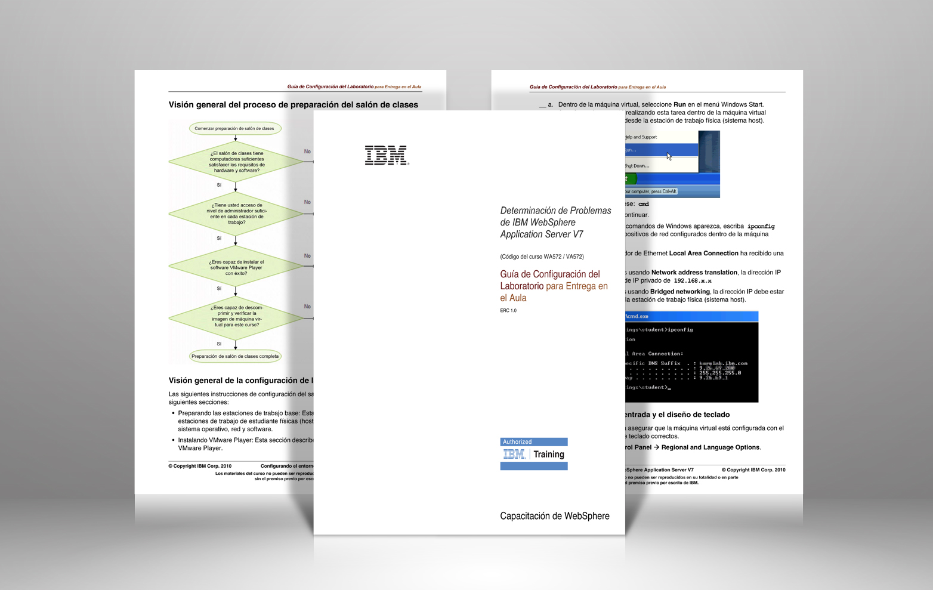The height and width of the screenshot is (590, 933).
Task: Click the IBM Training badge logo
Action: tap(533, 455)
